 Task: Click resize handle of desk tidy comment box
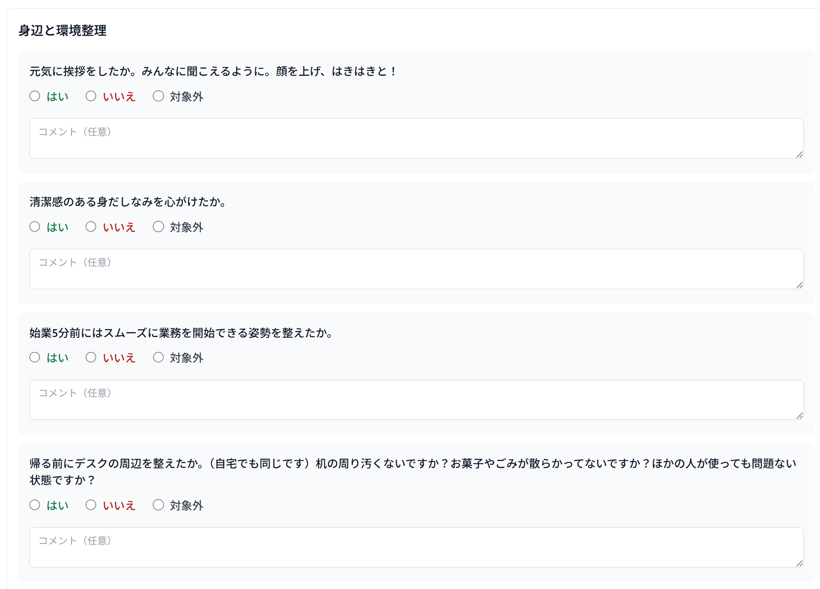799,563
